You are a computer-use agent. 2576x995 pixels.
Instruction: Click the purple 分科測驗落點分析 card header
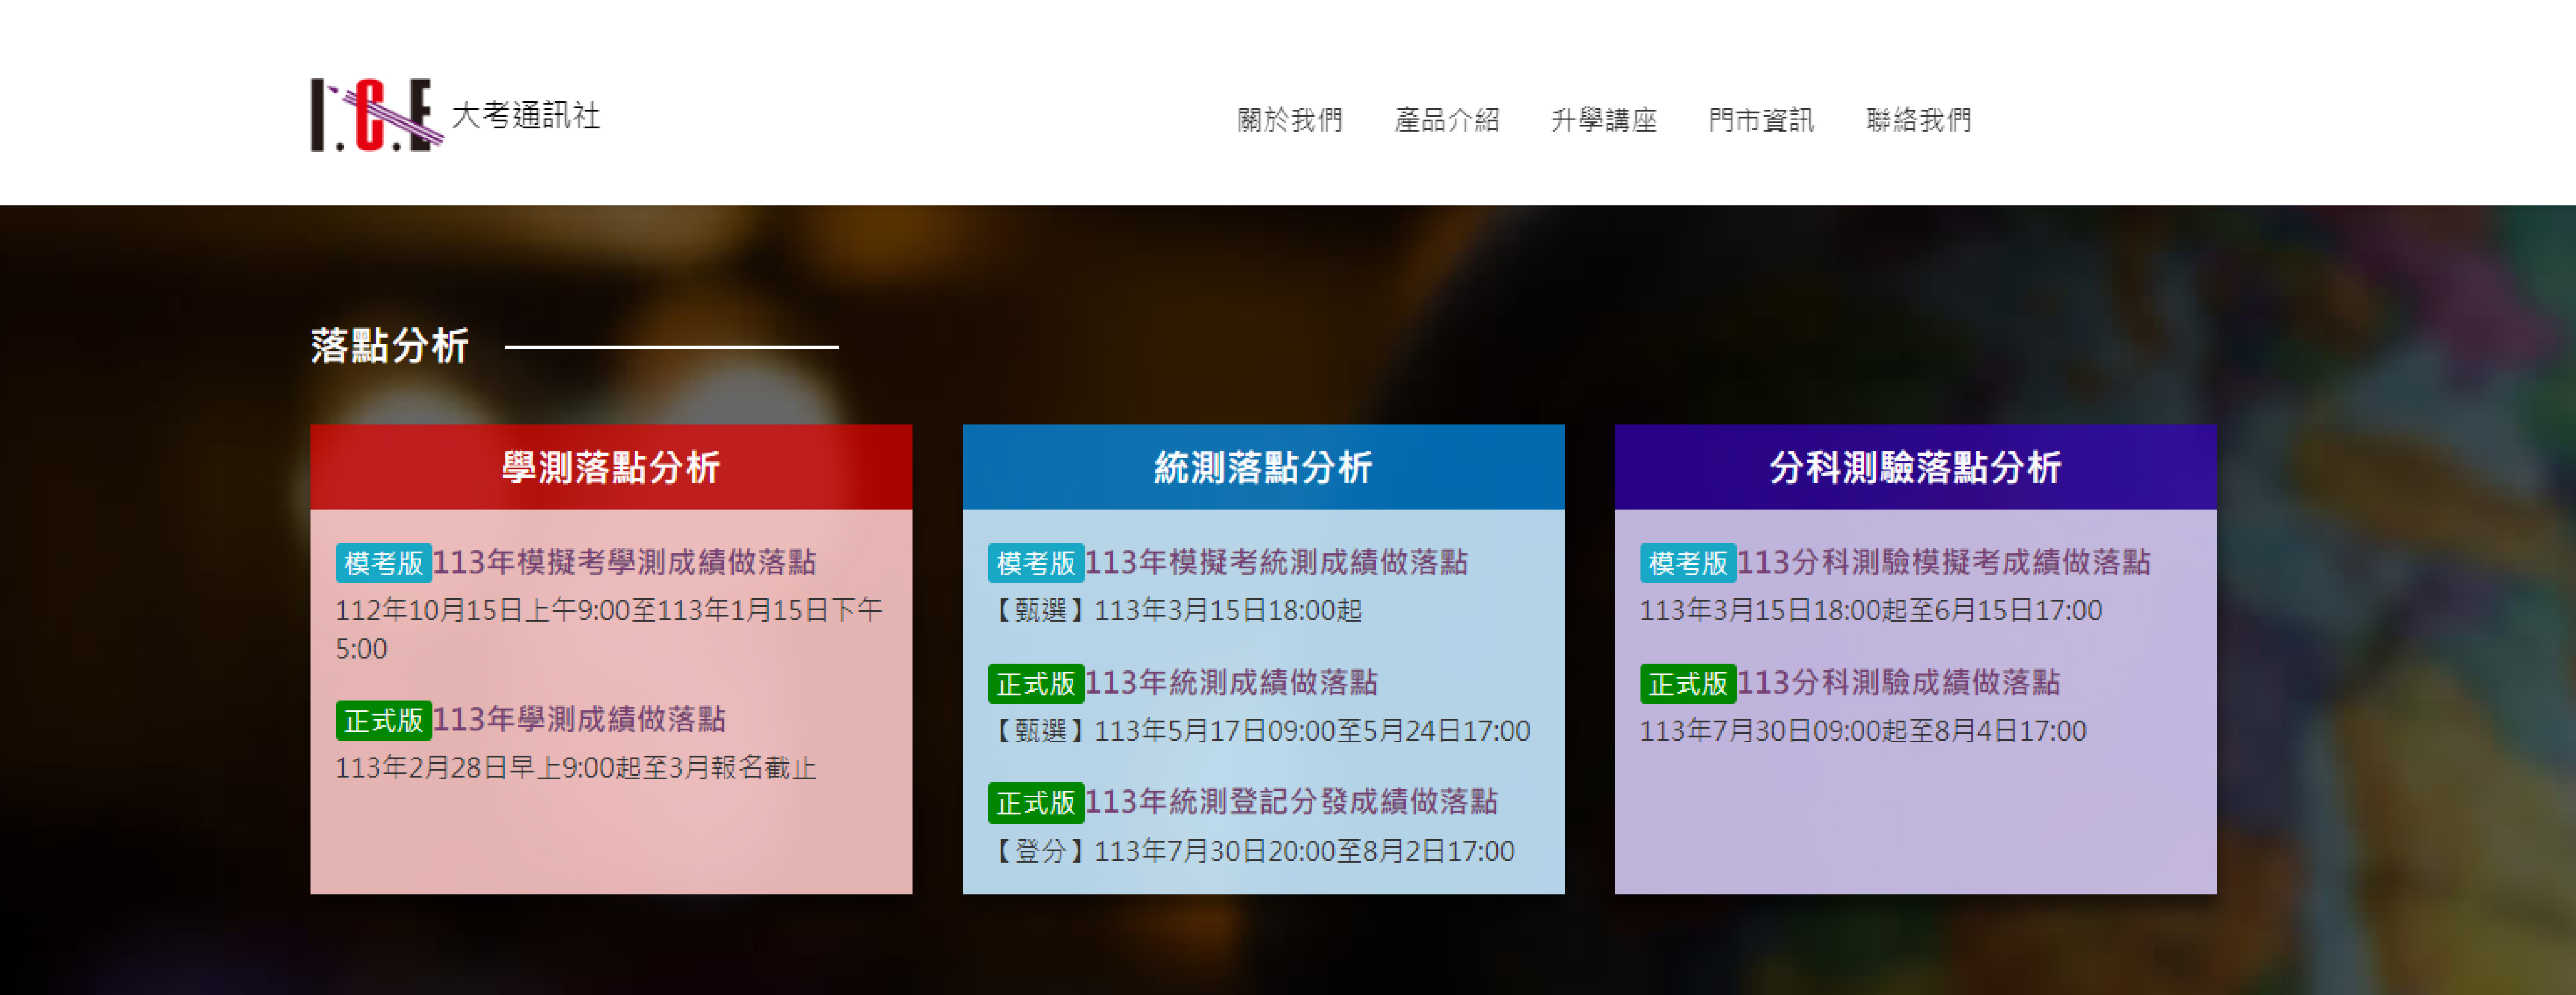[x=1915, y=467]
